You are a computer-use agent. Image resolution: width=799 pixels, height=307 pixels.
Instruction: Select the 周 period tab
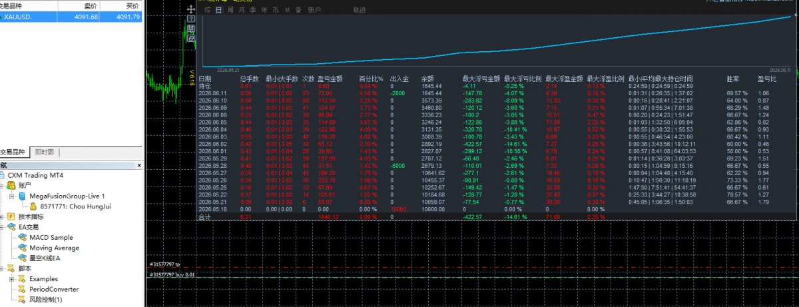coord(230,10)
